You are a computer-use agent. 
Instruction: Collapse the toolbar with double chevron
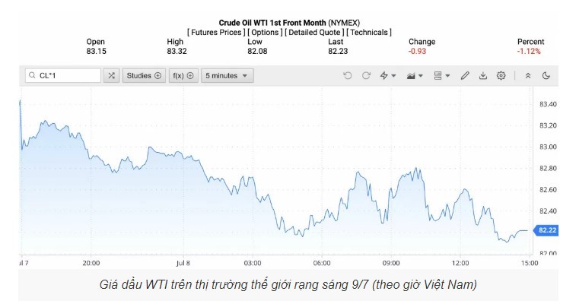tap(529, 76)
